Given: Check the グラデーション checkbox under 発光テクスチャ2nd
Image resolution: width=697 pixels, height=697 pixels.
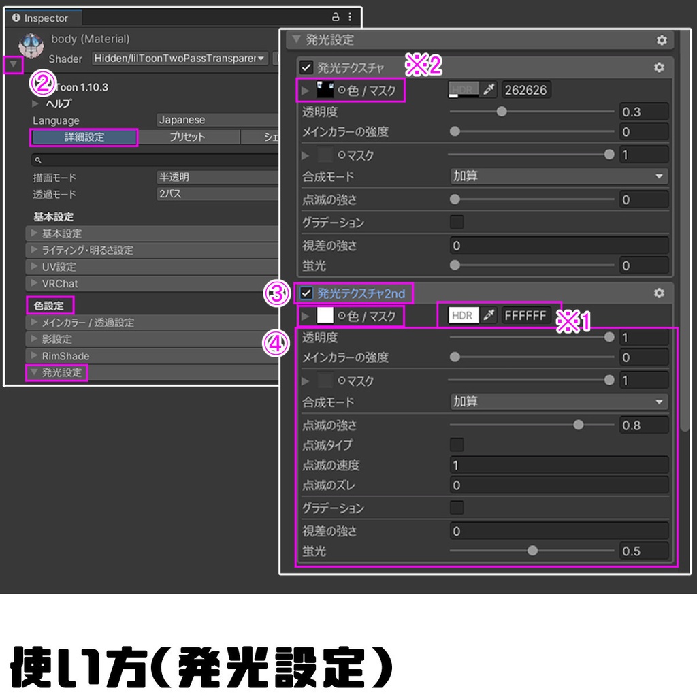Looking at the screenshot, I should tap(456, 507).
